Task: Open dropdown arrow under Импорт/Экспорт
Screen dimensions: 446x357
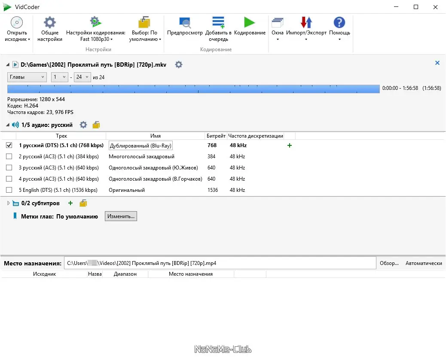Action: tap(306, 39)
